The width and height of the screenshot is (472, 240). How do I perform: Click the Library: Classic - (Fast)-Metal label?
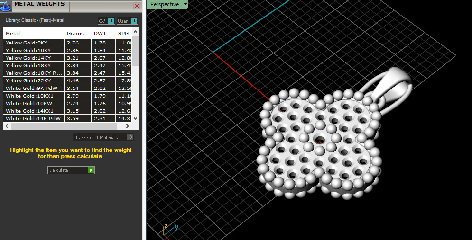pos(35,20)
